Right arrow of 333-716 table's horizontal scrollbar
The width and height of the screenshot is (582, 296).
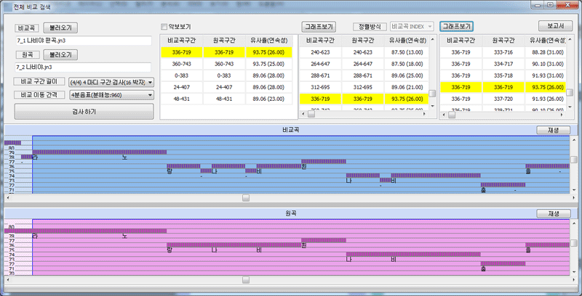coord(563,115)
